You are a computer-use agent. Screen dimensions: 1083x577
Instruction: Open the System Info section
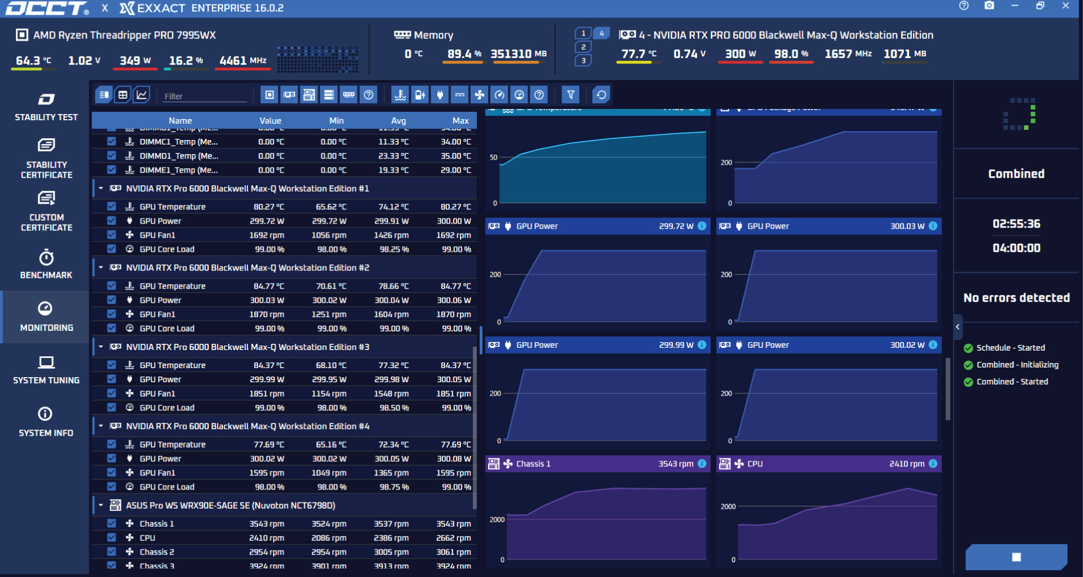tap(46, 422)
